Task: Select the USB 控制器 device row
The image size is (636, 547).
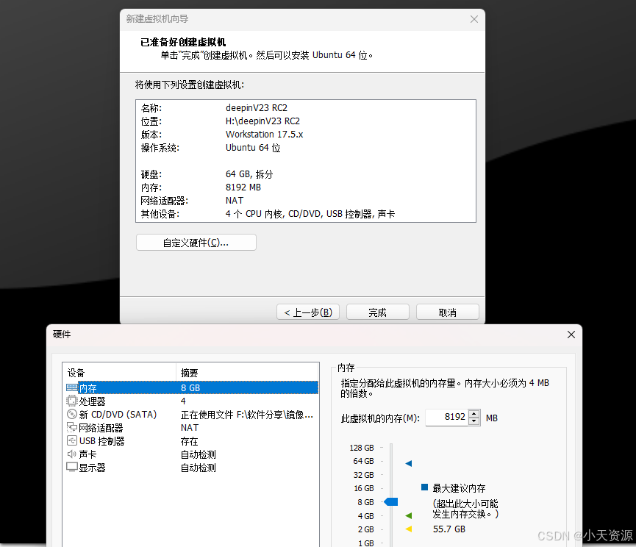Action: pyautogui.click(x=192, y=441)
